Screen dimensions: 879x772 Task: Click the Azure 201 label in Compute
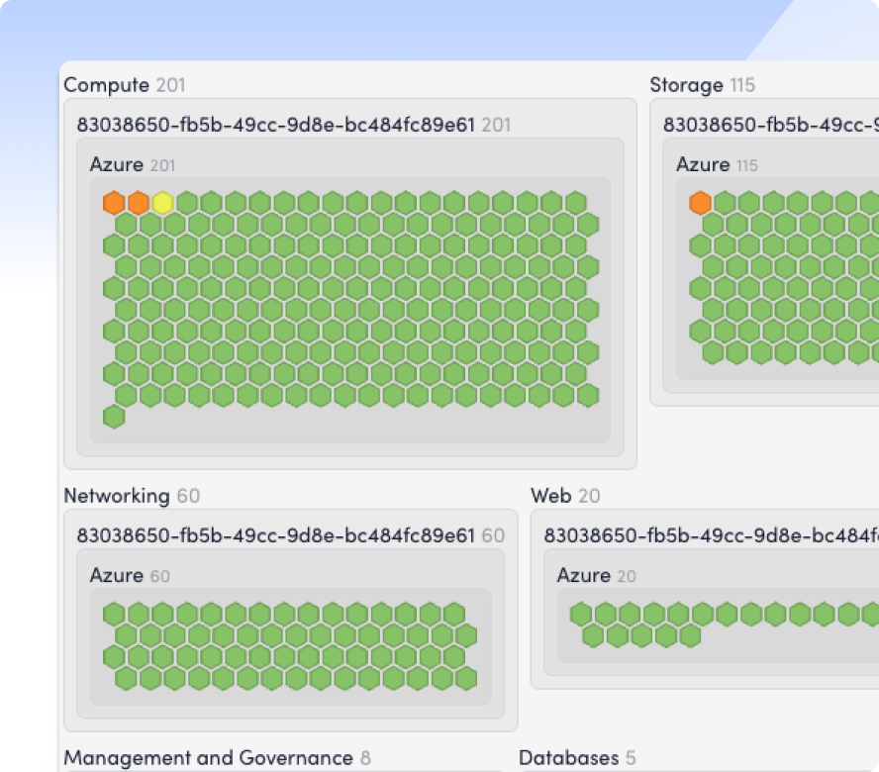[x=133, y=165]
